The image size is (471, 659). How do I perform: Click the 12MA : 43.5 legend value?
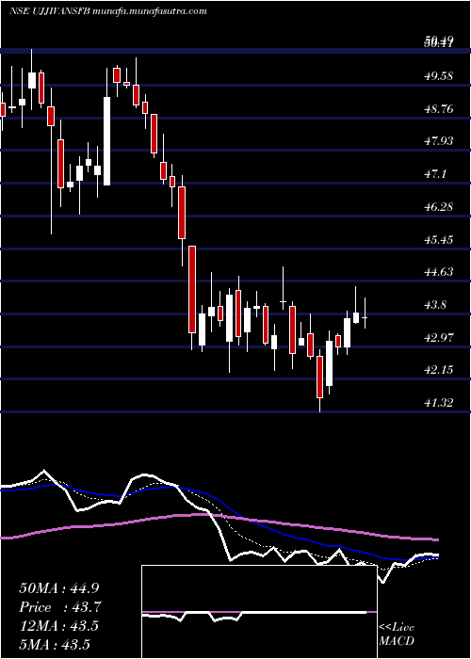coord(58,626)
